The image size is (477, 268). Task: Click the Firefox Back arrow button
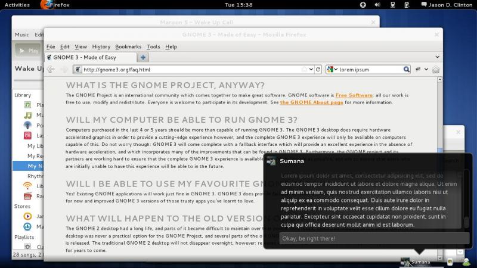click(51, 70)
